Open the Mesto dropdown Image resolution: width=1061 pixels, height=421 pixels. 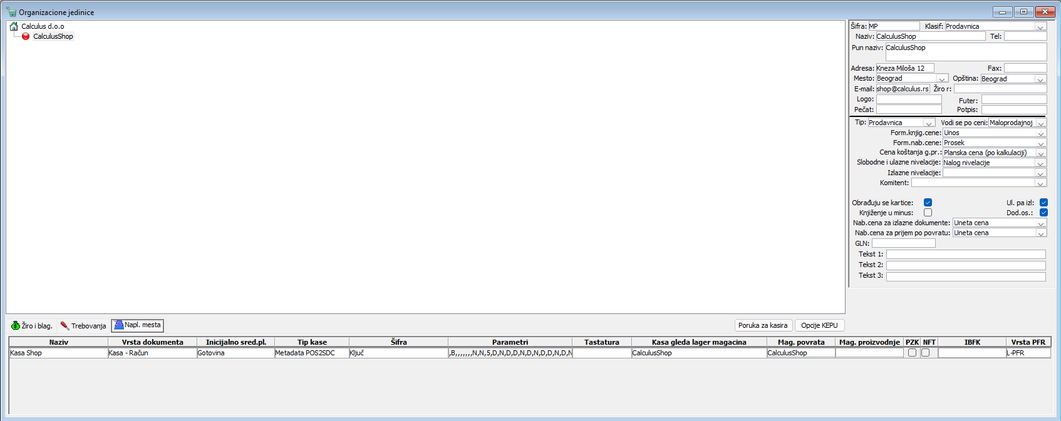pyautogui.click(x=942, y=79)
